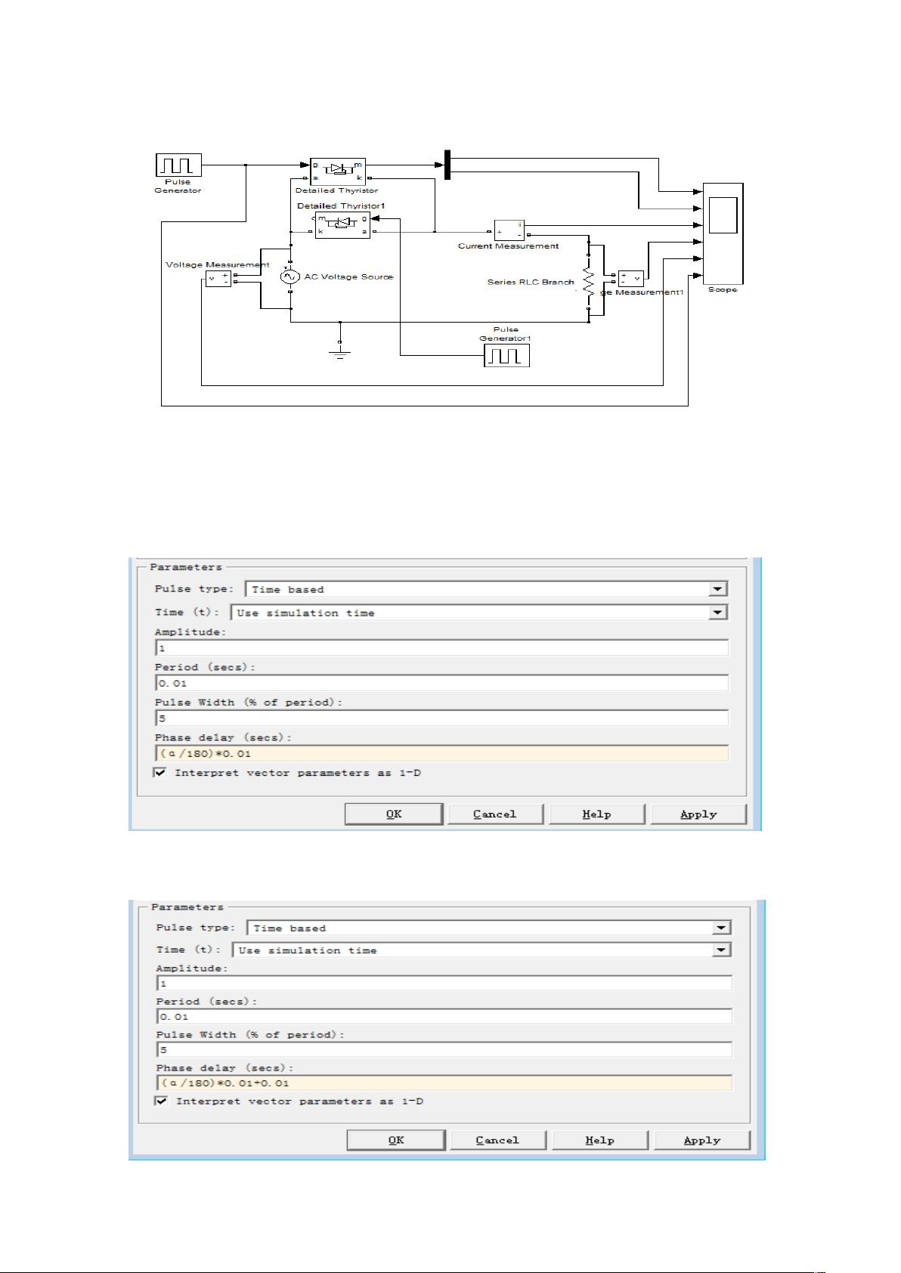Click the Detailed Thyristor block

(337, 171)
